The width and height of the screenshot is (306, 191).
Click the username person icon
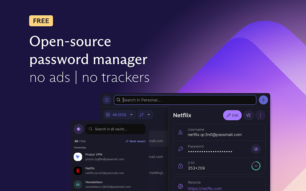(180, 132)
